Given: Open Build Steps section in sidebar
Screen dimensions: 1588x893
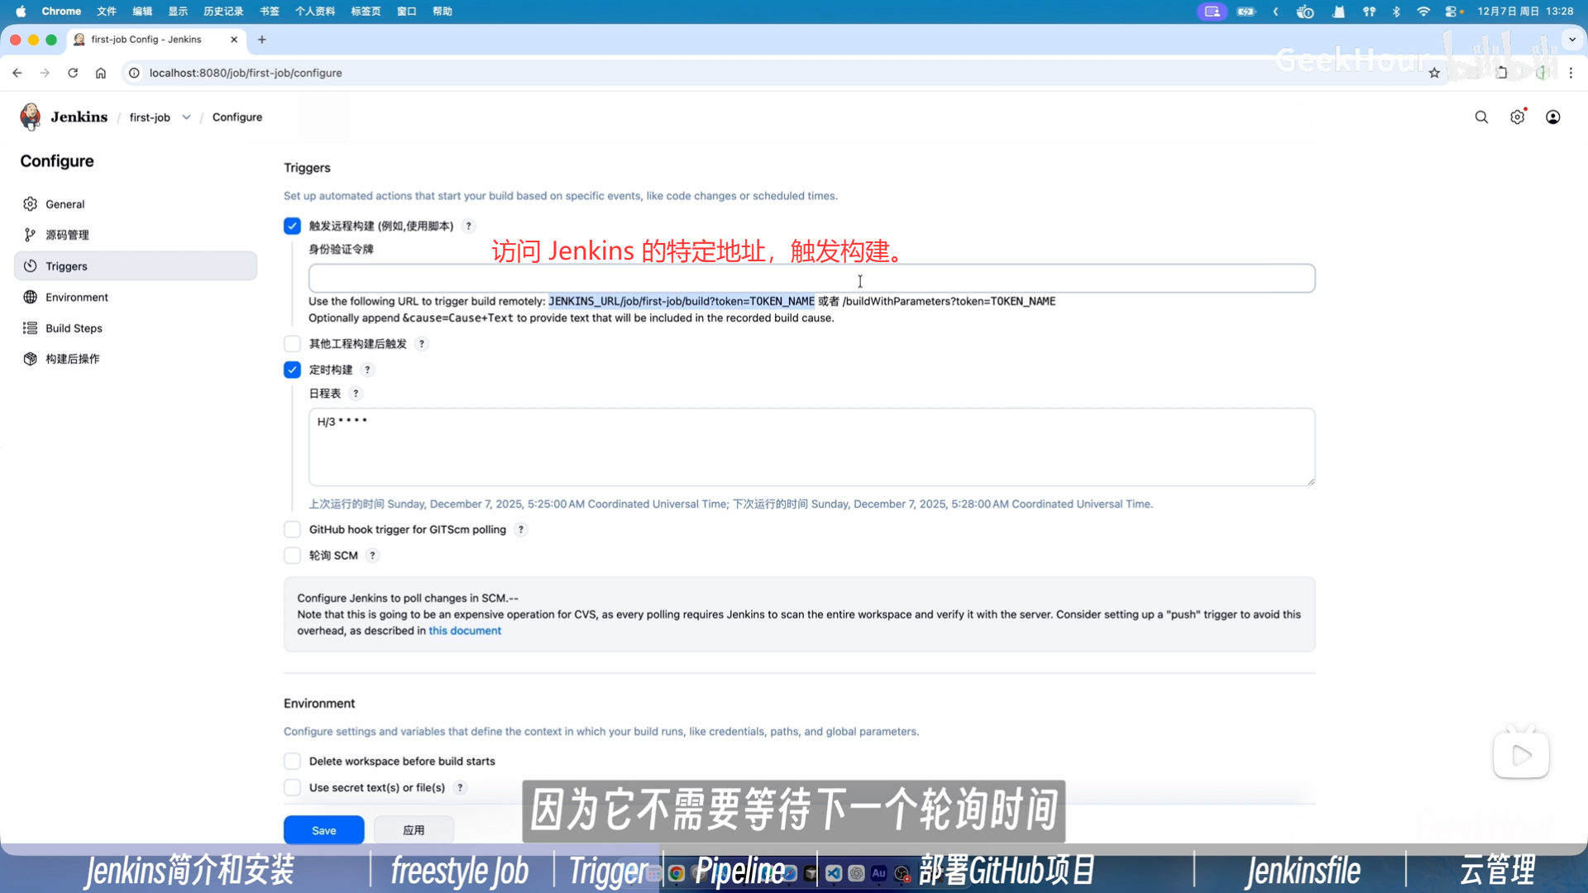Looking at the screenshot, I should 74,328.
